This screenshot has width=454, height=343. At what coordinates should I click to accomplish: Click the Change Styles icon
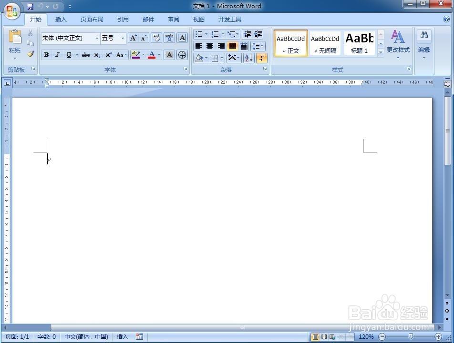pos(398,37)
